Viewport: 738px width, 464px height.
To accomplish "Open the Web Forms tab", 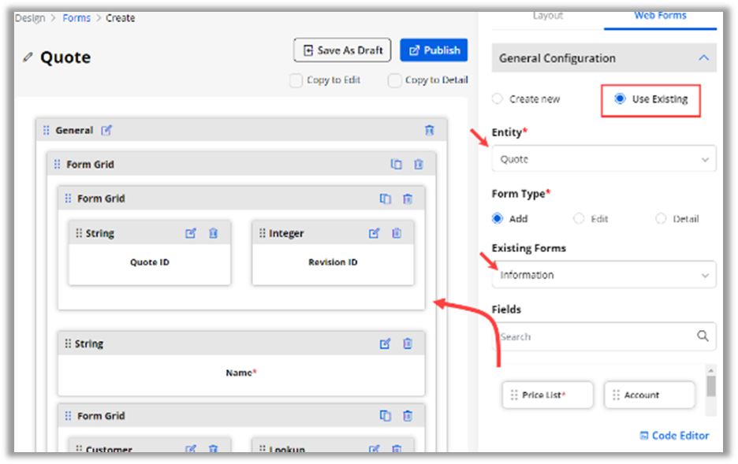I will point(660,16).
